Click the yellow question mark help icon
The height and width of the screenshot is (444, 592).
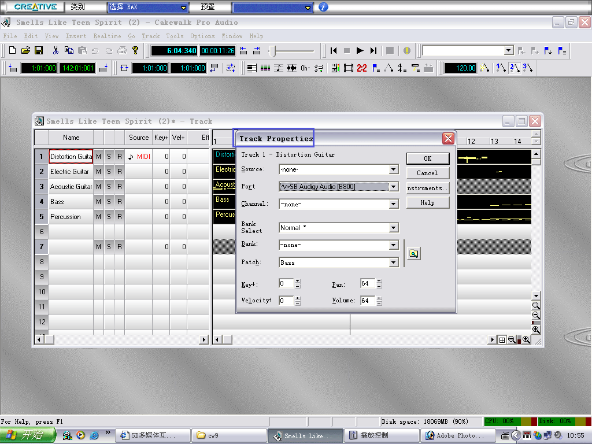click(135, 50)
